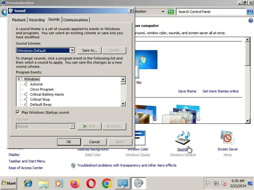Open Windows Explorer folder on taskbar
Image resolution: width=254 pixels, height=190 pixels.
click(43, 183)
